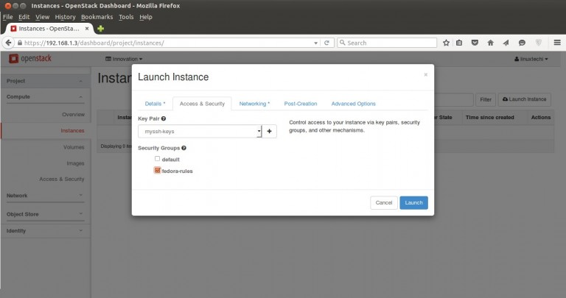Open the Pocket icon in toolbar
566x298 pixels.
pyautogui.click(x=474, y=43)
